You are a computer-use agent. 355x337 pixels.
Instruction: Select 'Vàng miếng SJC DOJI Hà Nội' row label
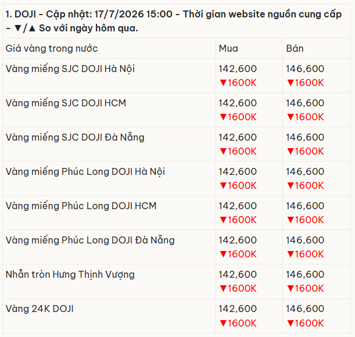[70, 69]
